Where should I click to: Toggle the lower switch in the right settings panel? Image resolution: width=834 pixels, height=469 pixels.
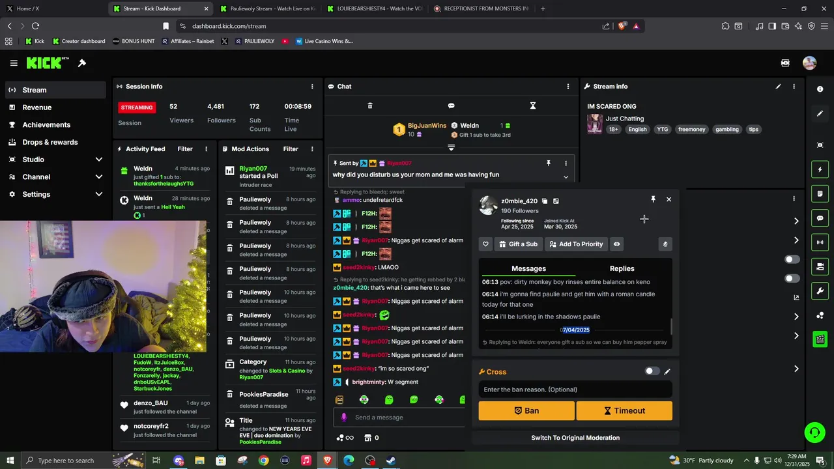coord(792,278)
